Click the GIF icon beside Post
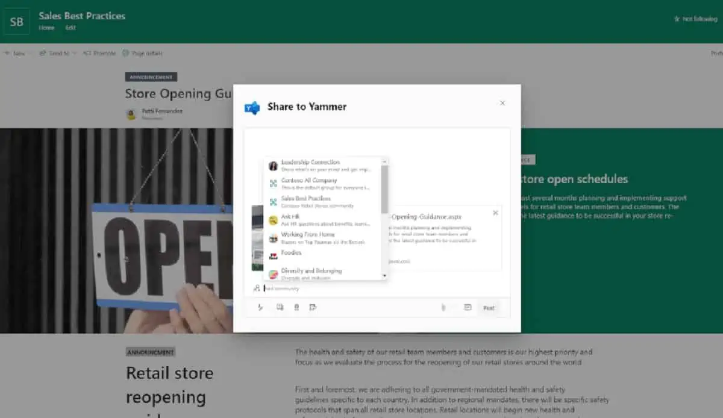 coord(468,307)
